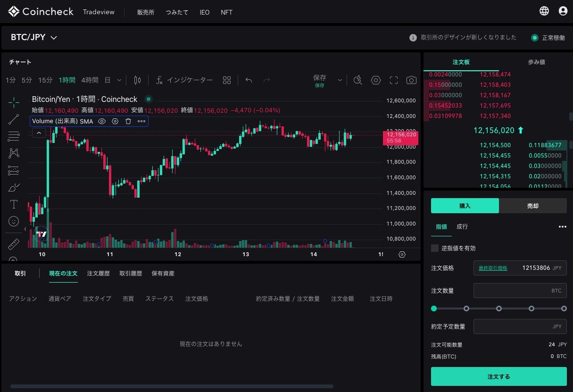Open the 注文履歴 tab
The image size is (573, 392).
pyautogui.click(x=98, y=274)
